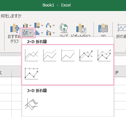126x117 pixels.
Task: Expand the statistic chart dropdown arrow
Action: 42,33
